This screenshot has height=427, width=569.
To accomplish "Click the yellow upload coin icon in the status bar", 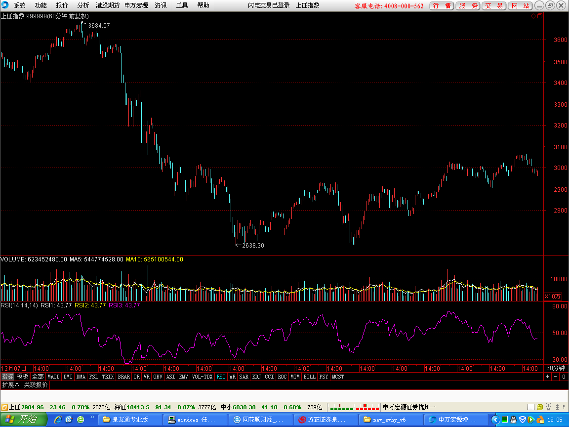I will pyautogui.click(x=539, y=407).
